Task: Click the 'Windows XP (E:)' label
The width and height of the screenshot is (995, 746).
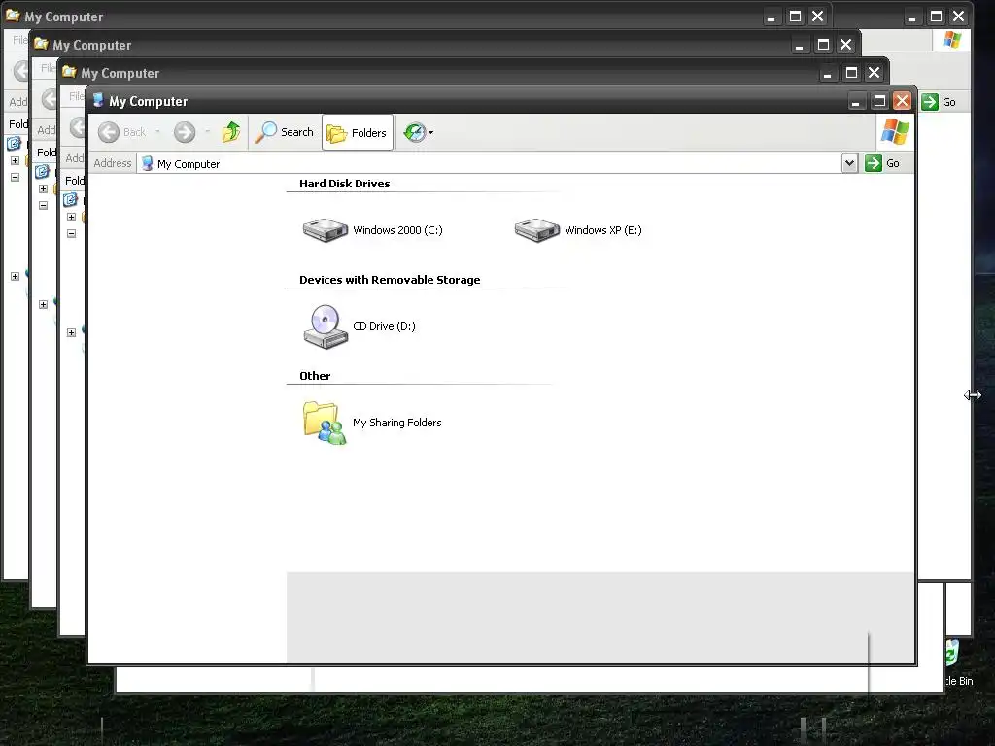Action: [x=603, y=230]
